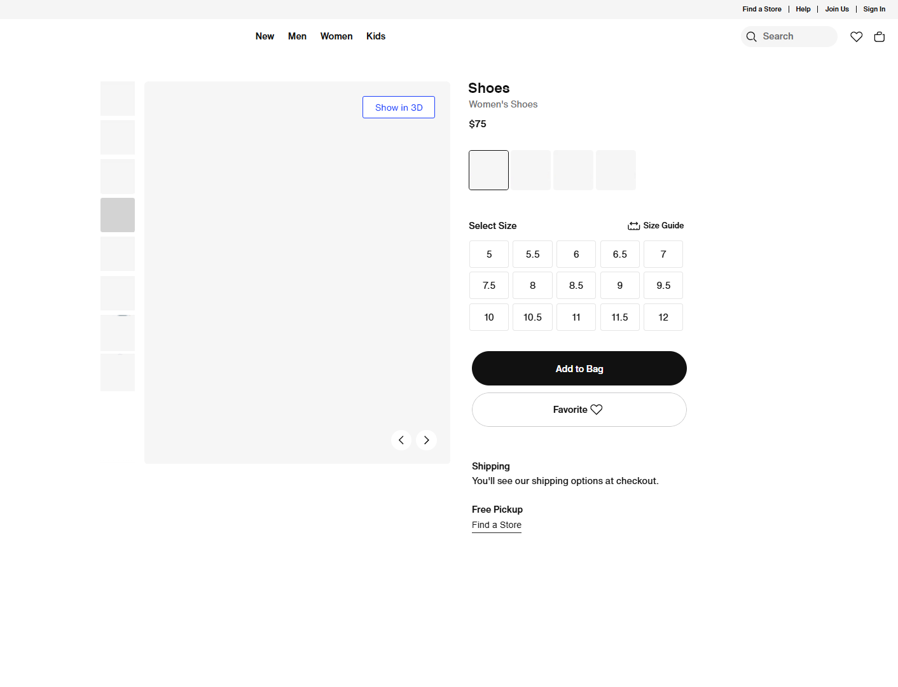The width and height of the screenshot is (898, 687).
Task: Click the New navigation item
Action: pyautogui.click(x=265, y=36)
